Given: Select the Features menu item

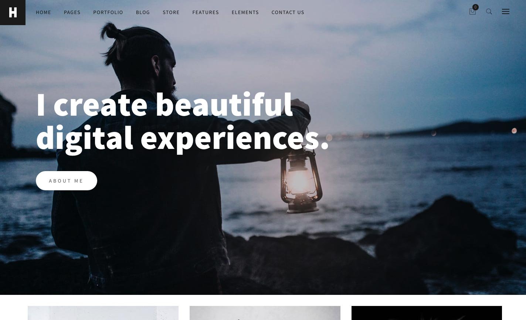Looking at the screenshot, I should (x=206, y=12).
